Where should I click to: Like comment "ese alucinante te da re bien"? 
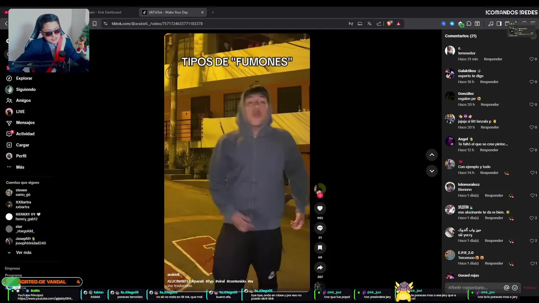tap(531, 218)
